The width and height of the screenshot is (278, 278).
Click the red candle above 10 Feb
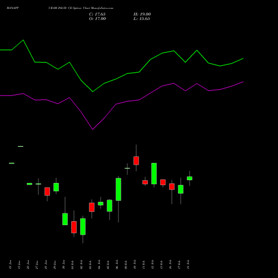tap(136, 161)
